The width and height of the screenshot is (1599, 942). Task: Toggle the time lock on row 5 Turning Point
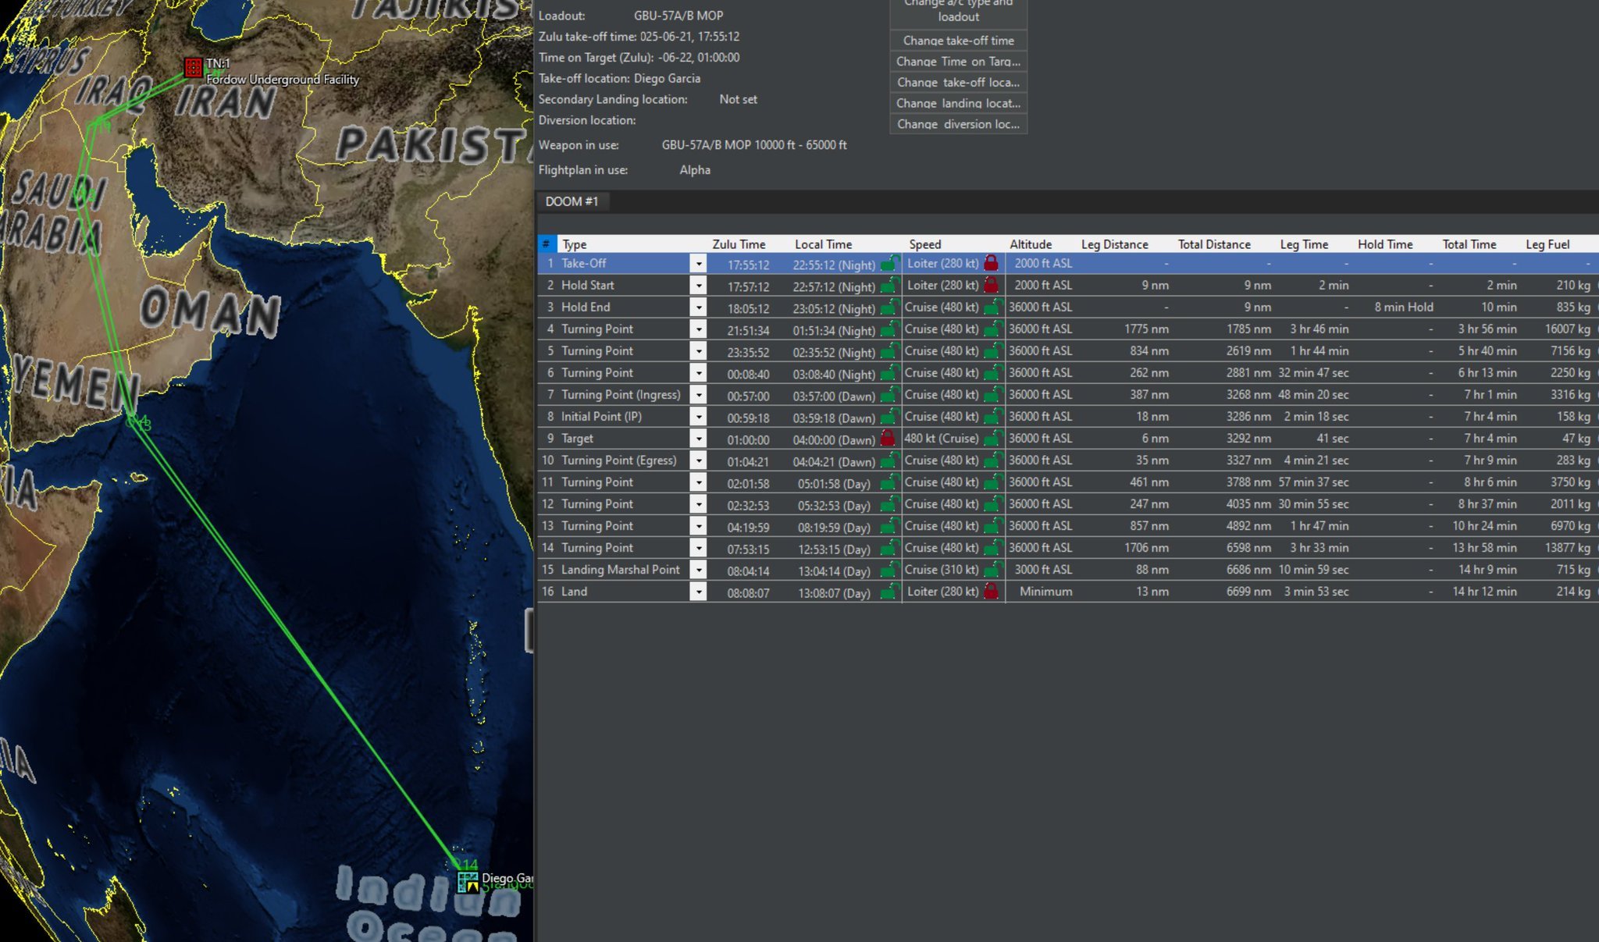click(889, 351)
